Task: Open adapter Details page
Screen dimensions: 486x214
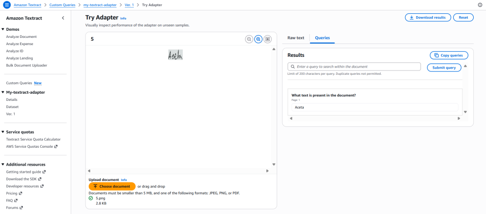Action: click(12, 99)
